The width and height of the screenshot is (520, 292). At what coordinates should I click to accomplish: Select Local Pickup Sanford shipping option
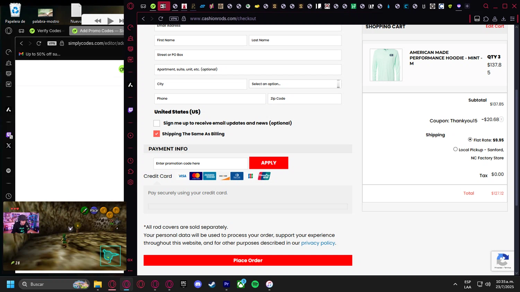click(x=456, y=149)
